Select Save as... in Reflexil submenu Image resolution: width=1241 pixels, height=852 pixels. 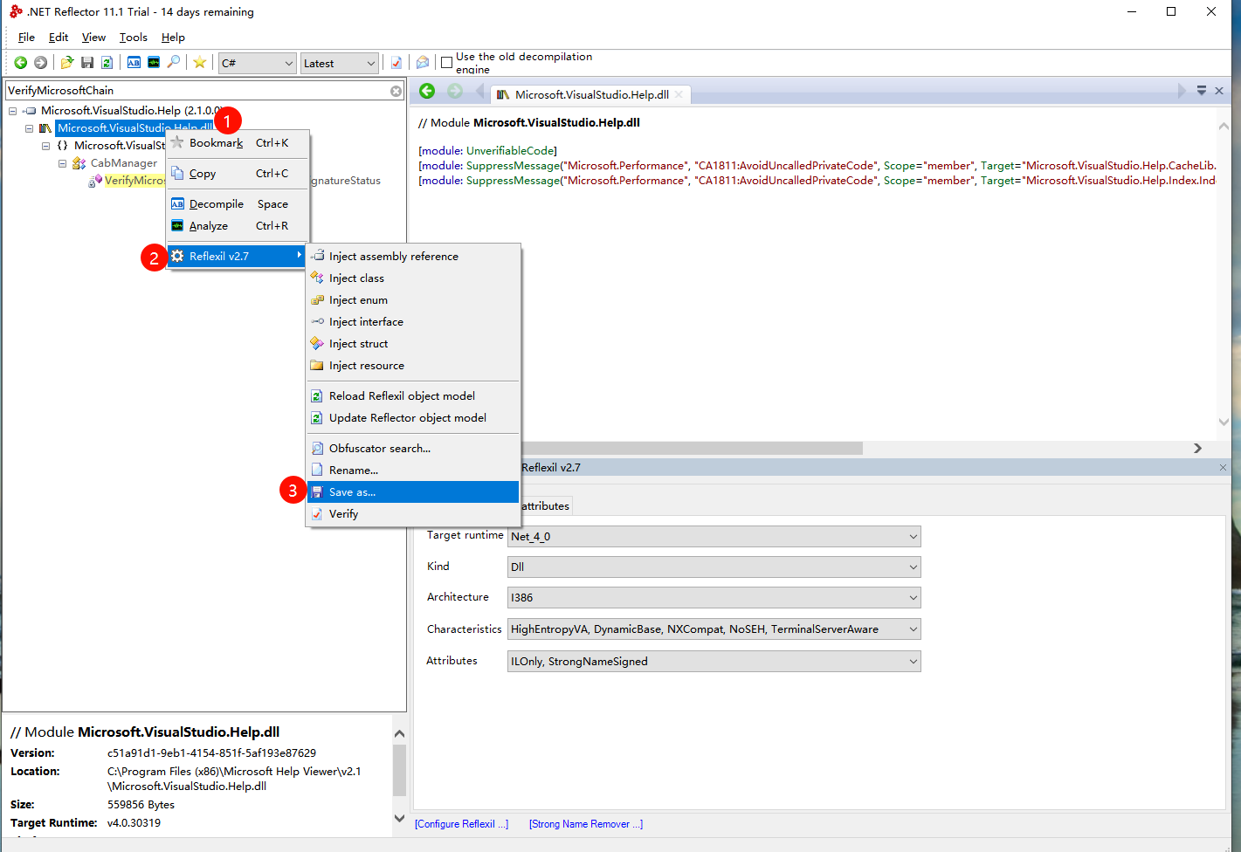pos(413,492)
